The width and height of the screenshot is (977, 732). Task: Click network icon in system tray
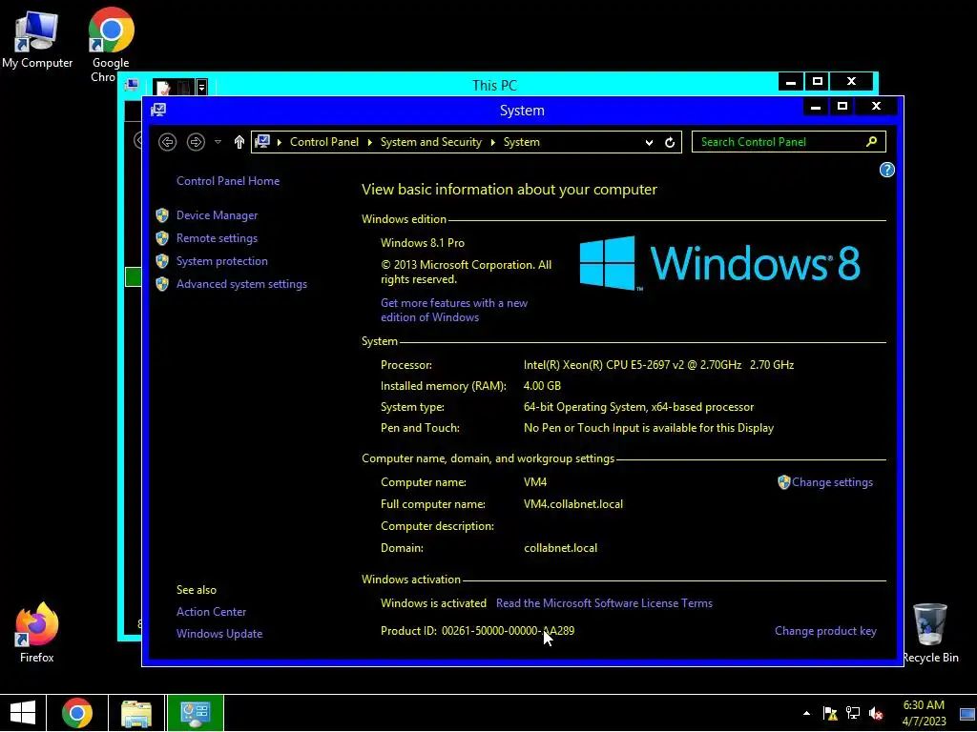click(x=853, y=713)
